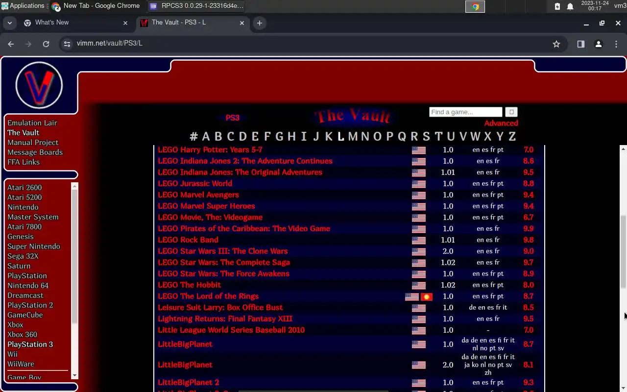Open the tab search dropdown arrow
Viewport: 627px width, 392px height.
(9, 23)
